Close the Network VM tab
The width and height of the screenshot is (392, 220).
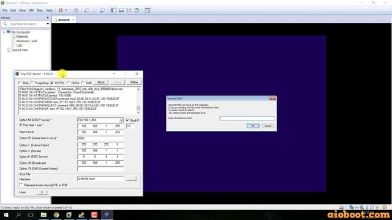[x=73, y=20]
